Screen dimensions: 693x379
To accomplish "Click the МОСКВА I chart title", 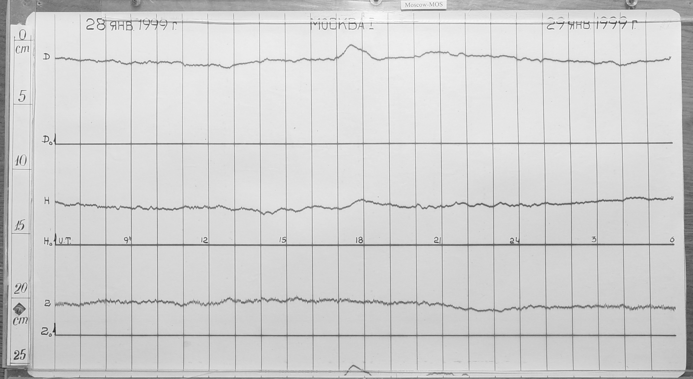I will click(342, 25).
